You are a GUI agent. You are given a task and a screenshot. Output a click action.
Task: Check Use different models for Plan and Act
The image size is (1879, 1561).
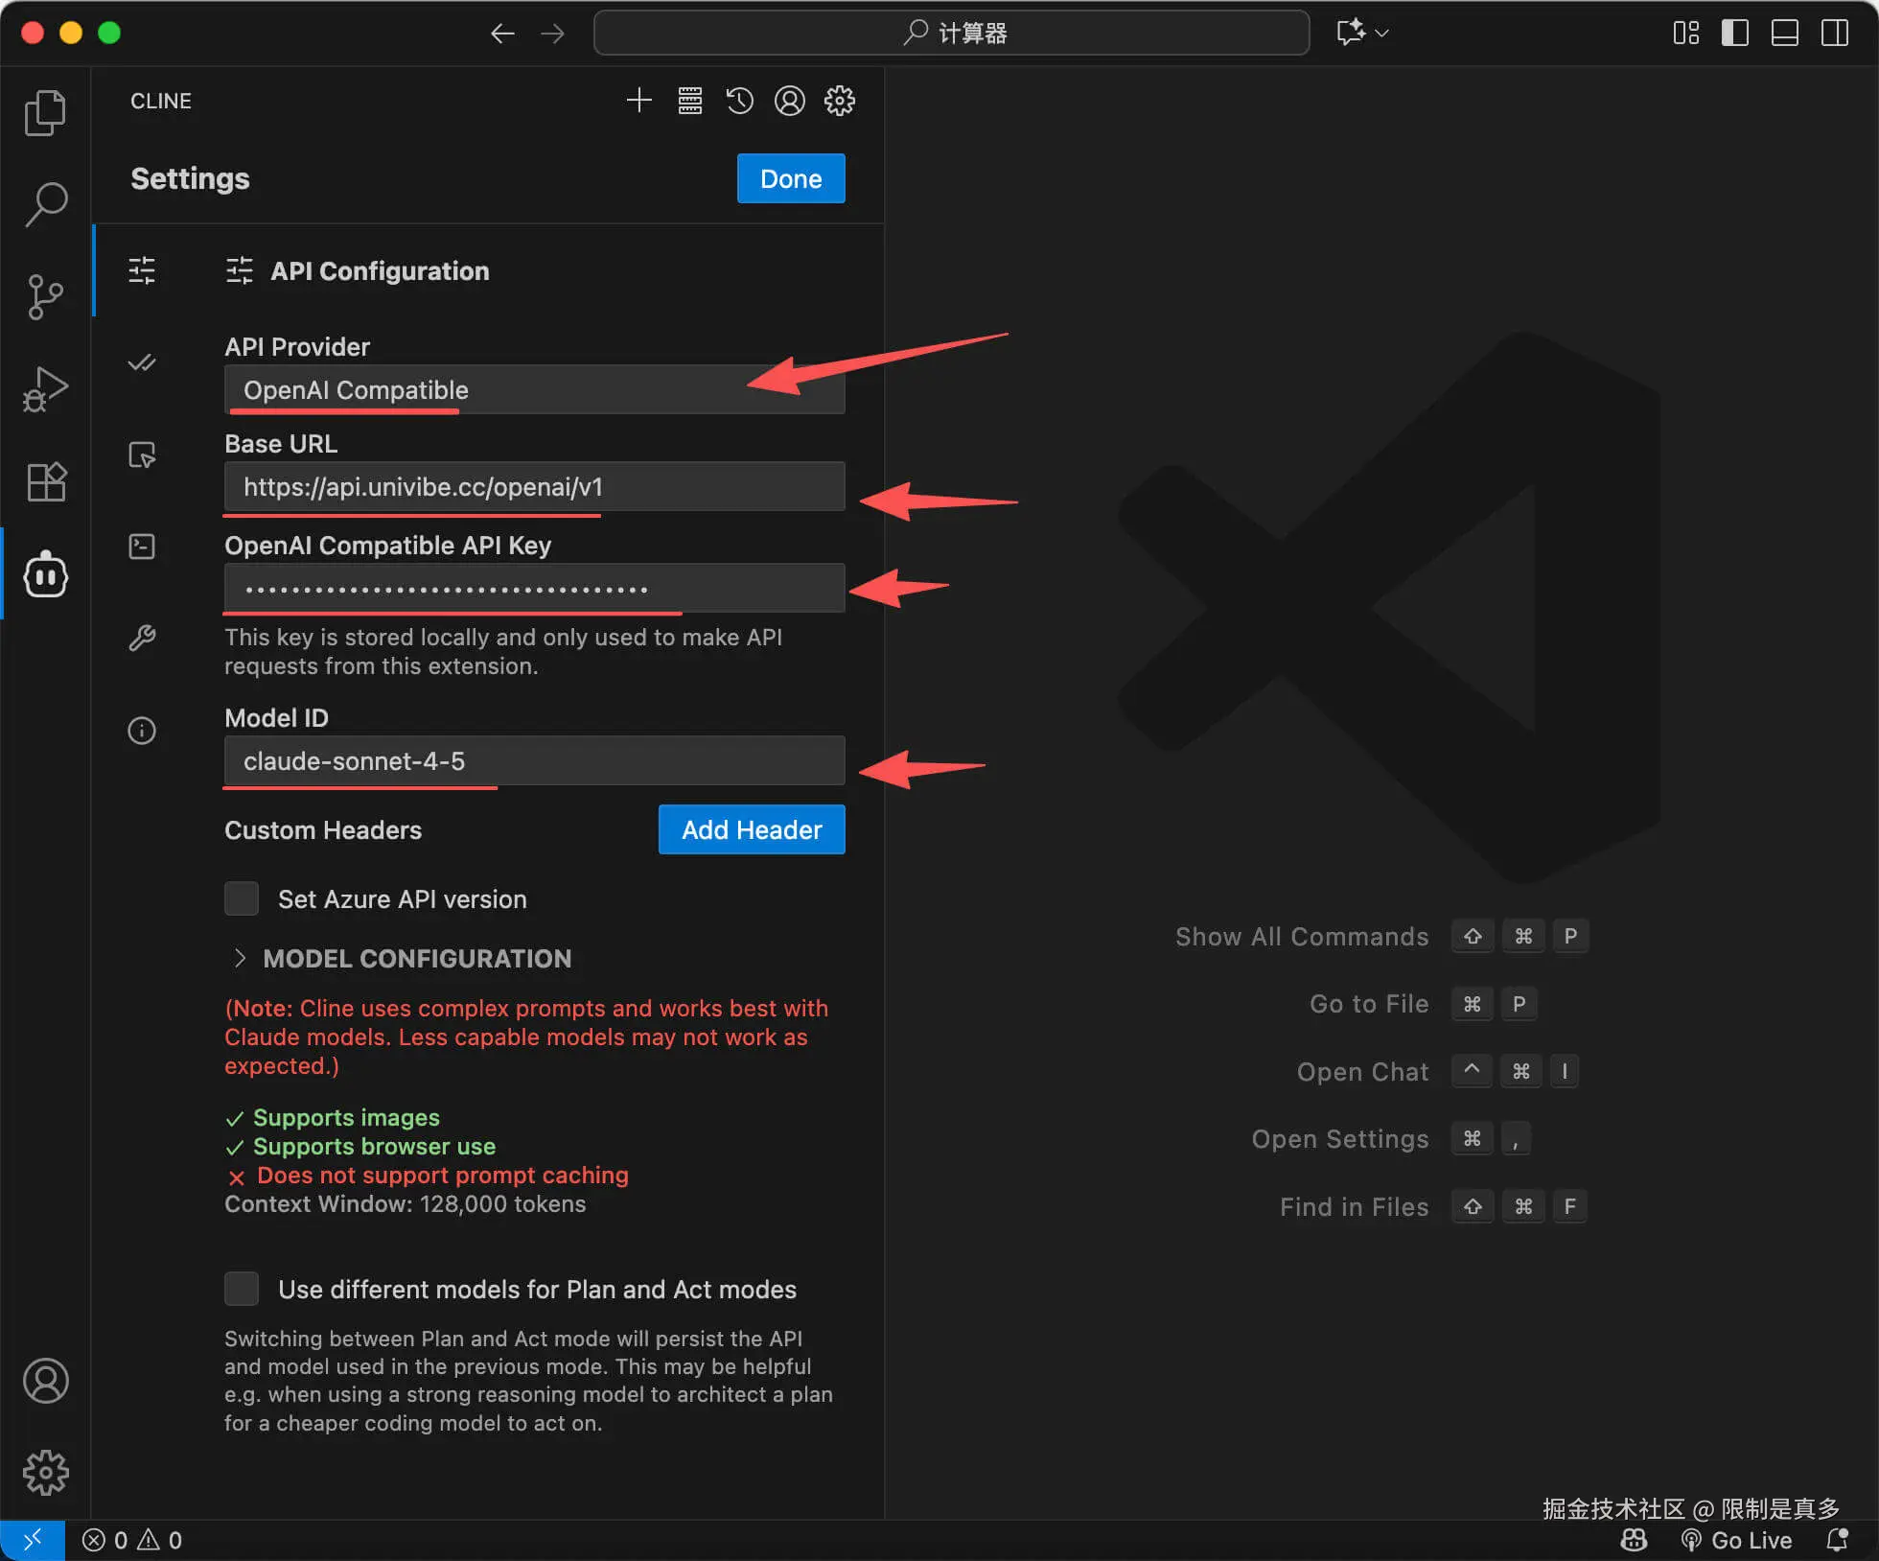point(242,1289)
